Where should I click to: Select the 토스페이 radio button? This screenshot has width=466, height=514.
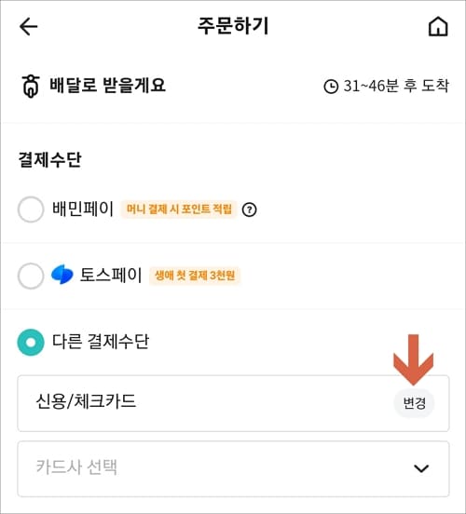tap(31, 276)
